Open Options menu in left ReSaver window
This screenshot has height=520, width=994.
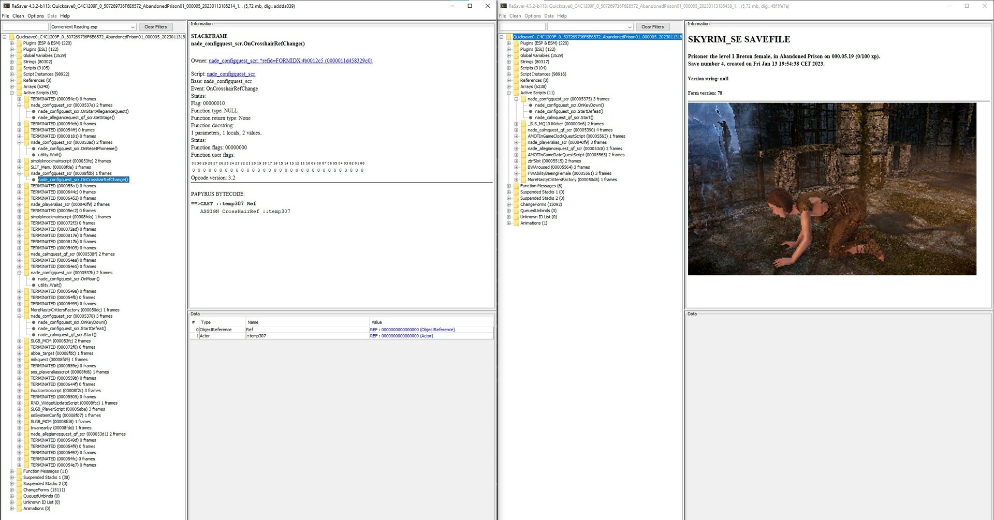36,16
